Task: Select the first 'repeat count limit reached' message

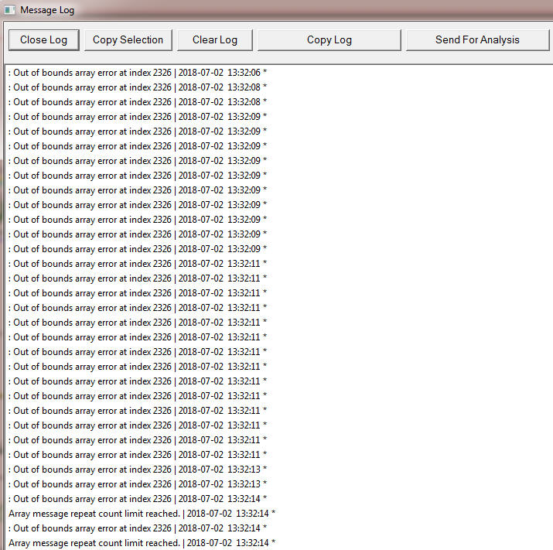Action: pyautogui.click(x=142, y=514)
